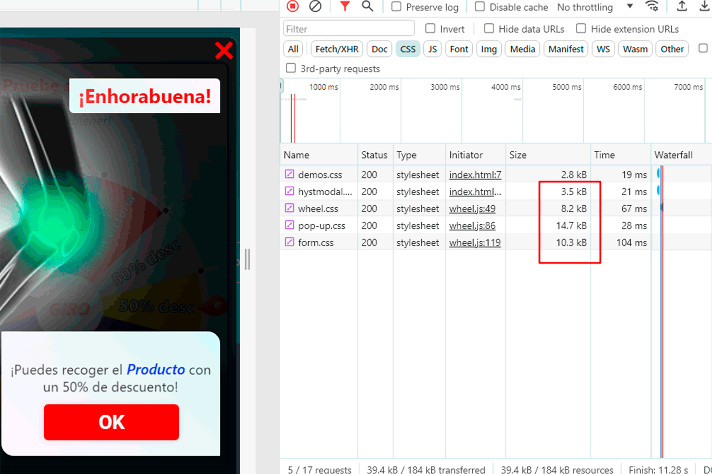Open the No throttling dropdown
Viewport: 712px width, 474px height.
pyautogui.click(x=595, y=7)
